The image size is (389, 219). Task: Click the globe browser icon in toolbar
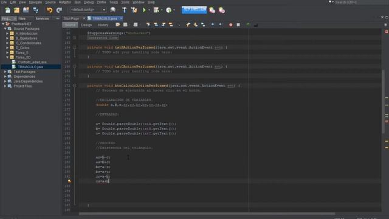tap(113, 10)
